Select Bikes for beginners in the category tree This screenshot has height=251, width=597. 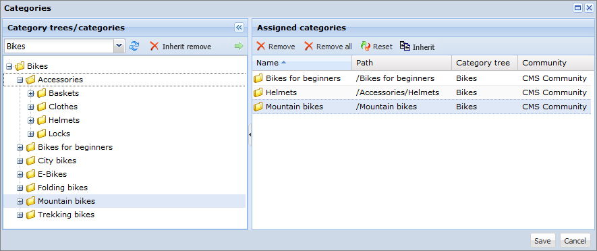(x=76, y=147)
